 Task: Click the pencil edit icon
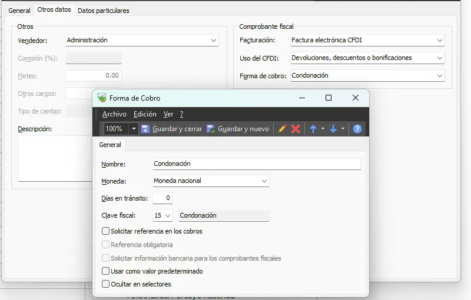[x=282, y=129]
